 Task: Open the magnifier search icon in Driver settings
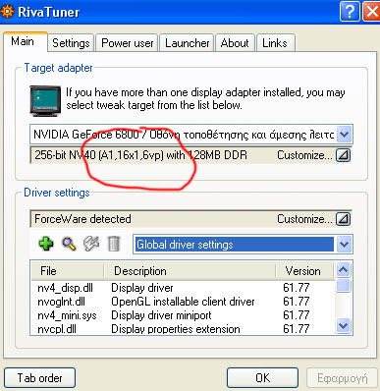point(69,244)
